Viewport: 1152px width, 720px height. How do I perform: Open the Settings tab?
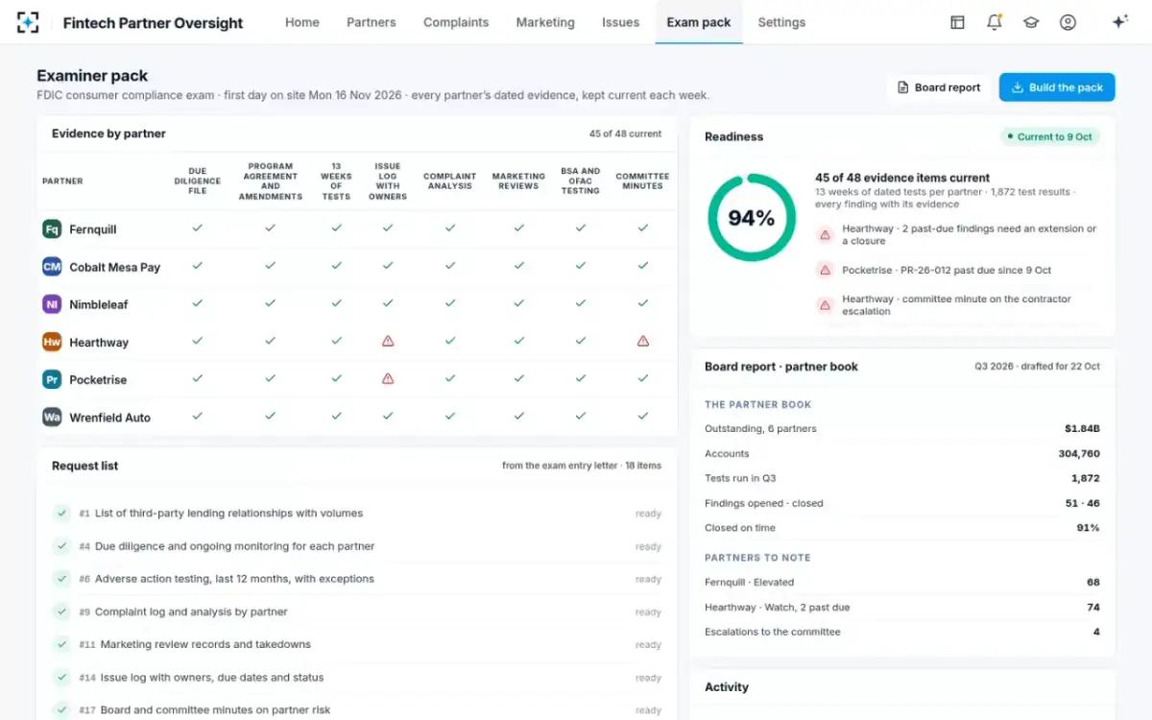[781, 22]
